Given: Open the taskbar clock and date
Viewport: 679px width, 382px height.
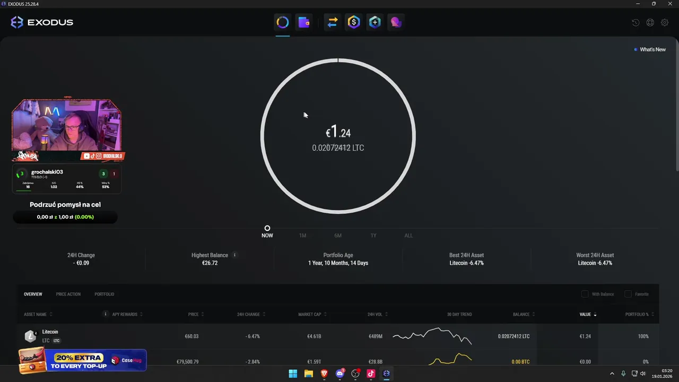Looking at the screenshot, I should coord(663,374).
